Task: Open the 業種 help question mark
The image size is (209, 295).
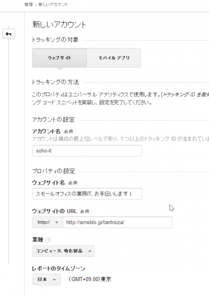Action: (48, 240)
